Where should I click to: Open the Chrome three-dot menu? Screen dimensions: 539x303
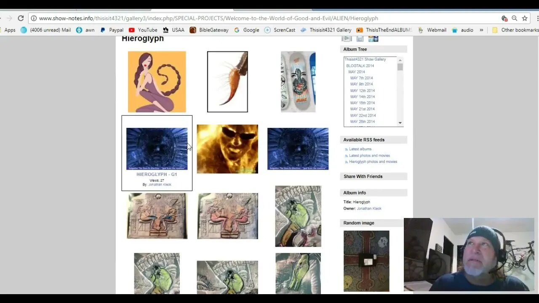coord(537,18)
